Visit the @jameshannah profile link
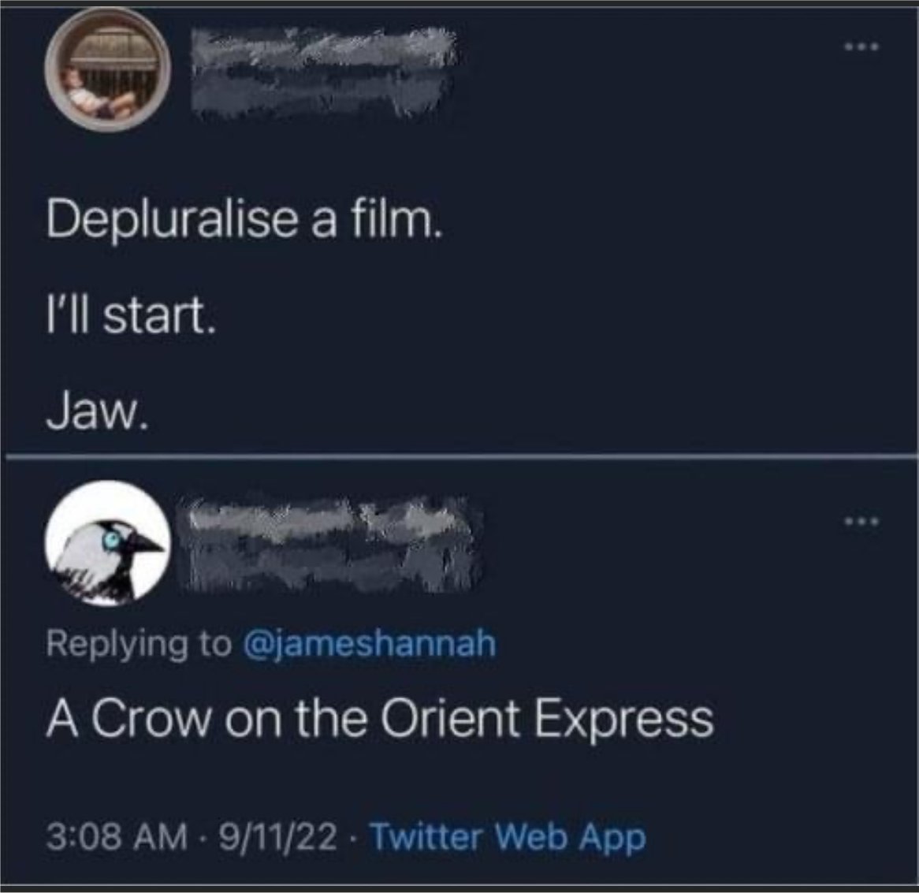The image size is (919, 893). pos(369,643)
